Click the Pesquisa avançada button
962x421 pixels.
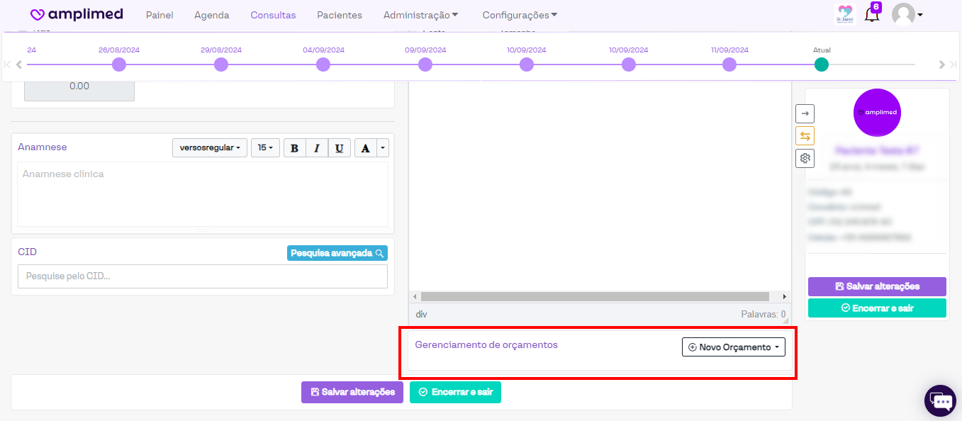coord(337,253)
